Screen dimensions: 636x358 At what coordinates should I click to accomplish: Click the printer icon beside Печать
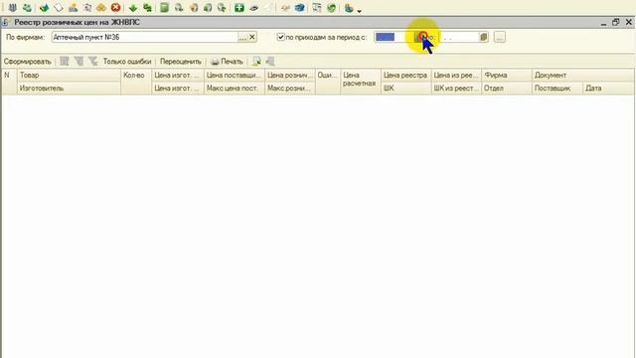point(215,62)
